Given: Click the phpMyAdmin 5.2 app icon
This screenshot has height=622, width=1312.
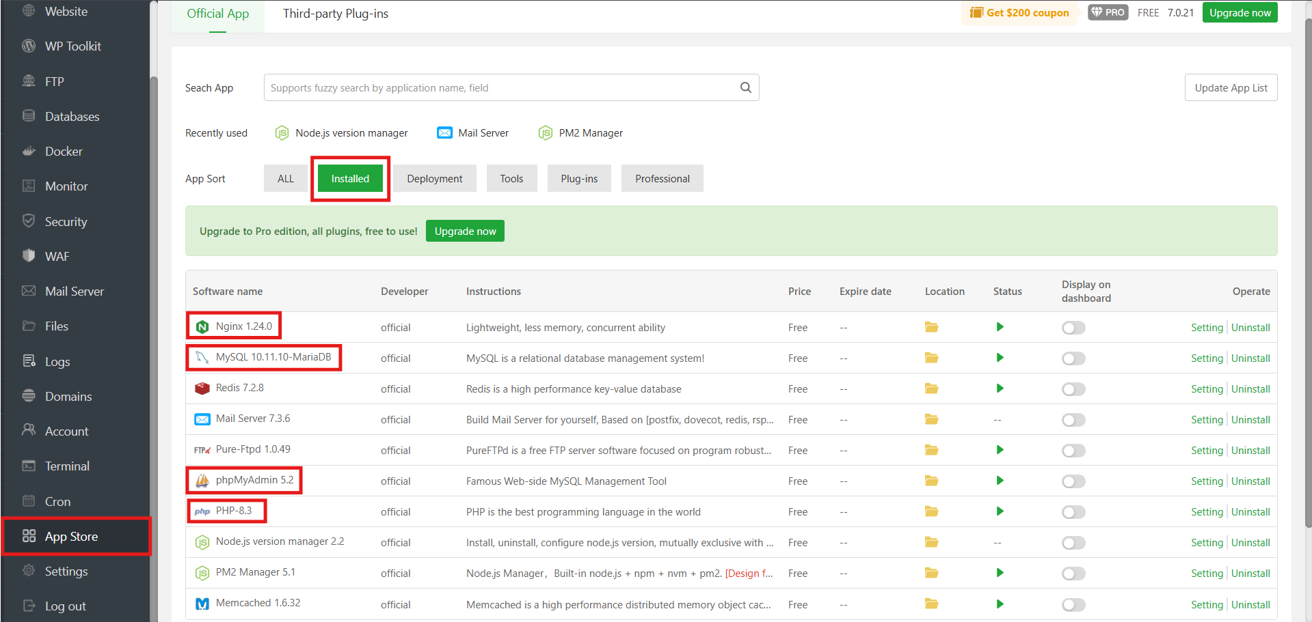Looking at the screenshot, I should point(202,480).
